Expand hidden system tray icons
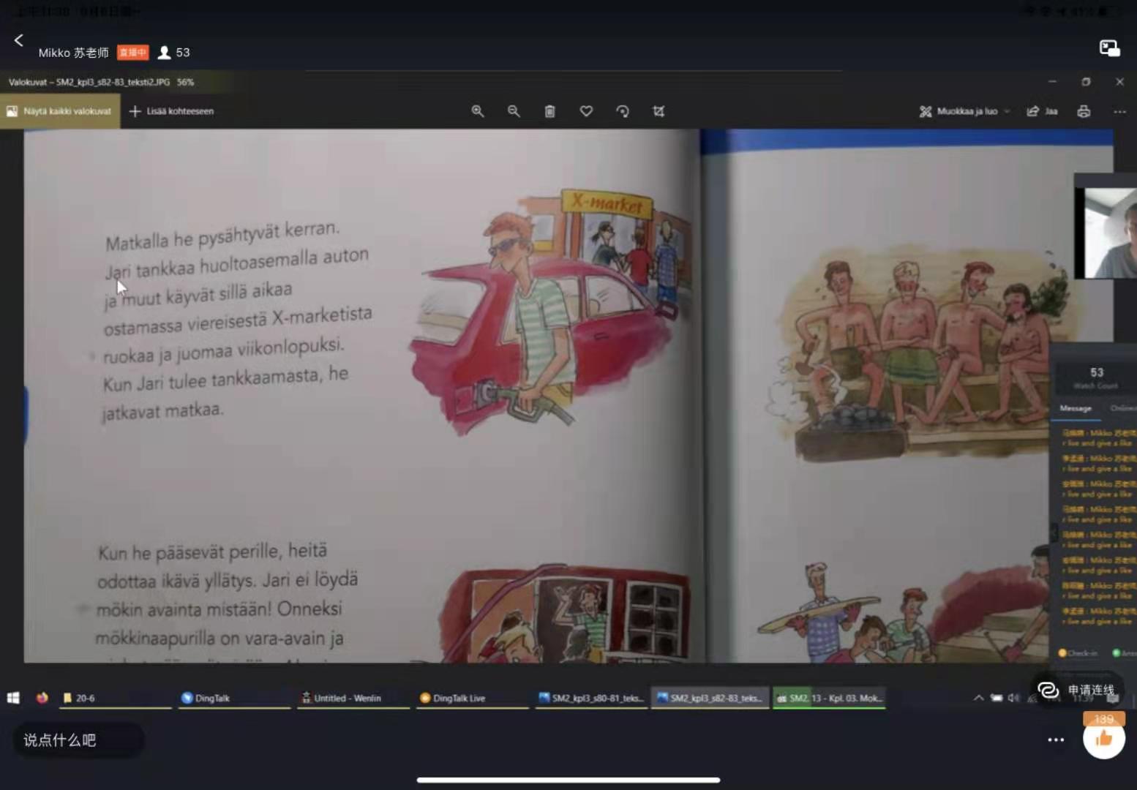Viewport: 1137px width, 790px height. click(x=978, y=698)
